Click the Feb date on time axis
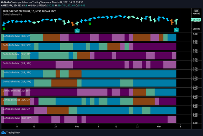The image size is (203, 136). point(77,127)
